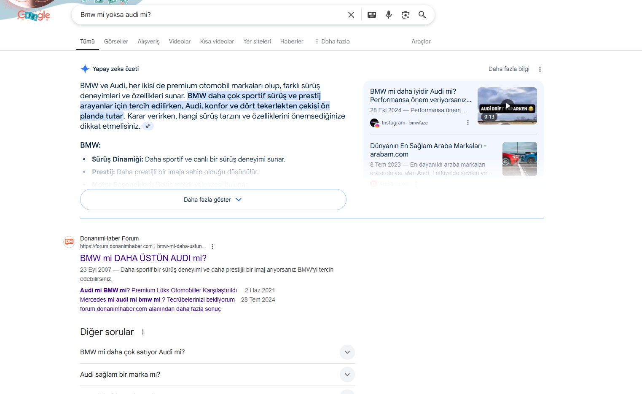Open Daha fazla bilgi about AI overview
The height and width of the screenshot is (394, 642).
pyautogui.click(x=509, y=69)
